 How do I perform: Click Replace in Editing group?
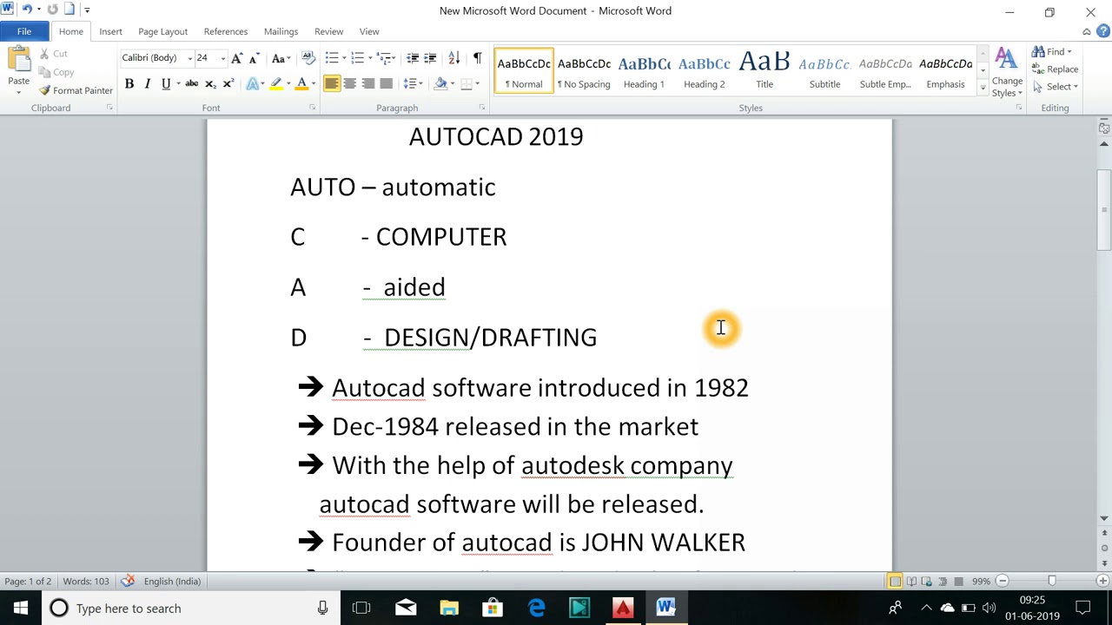pos(1056,69)
